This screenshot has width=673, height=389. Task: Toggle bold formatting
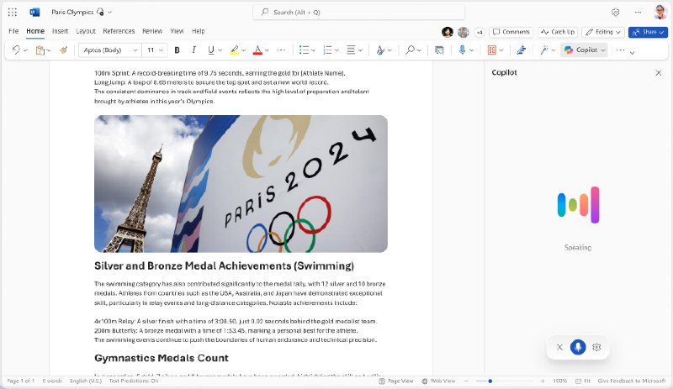(x=177, y=50)
